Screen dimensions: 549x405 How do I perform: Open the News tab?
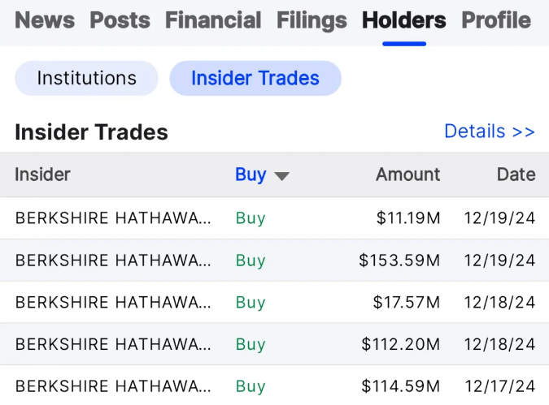[x=45, y=19]
